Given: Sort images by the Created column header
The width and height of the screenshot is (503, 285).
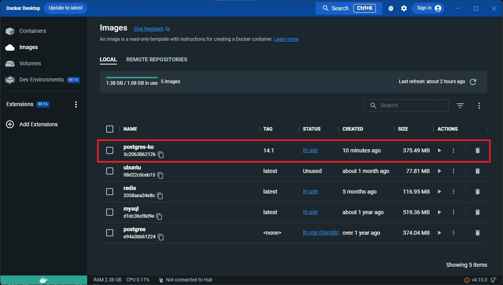Looking at the screenshot, I should [352, 129].
